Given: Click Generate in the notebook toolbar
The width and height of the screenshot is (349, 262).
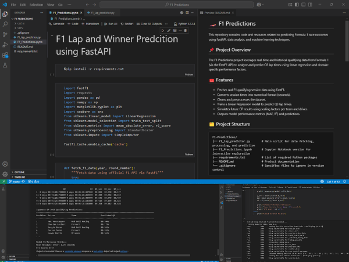Looking at the screenshot, I should (x=56, y=24).
